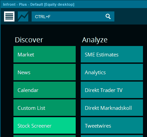Open the Market tile

44,54
